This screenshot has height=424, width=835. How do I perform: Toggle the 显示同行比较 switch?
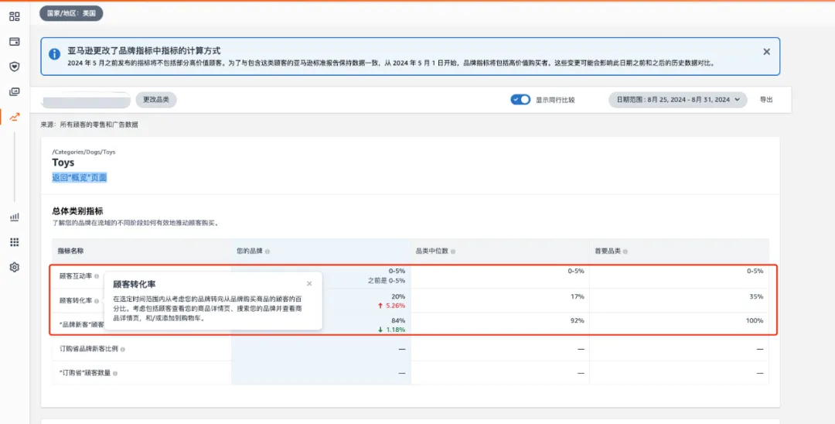[520, 100]
